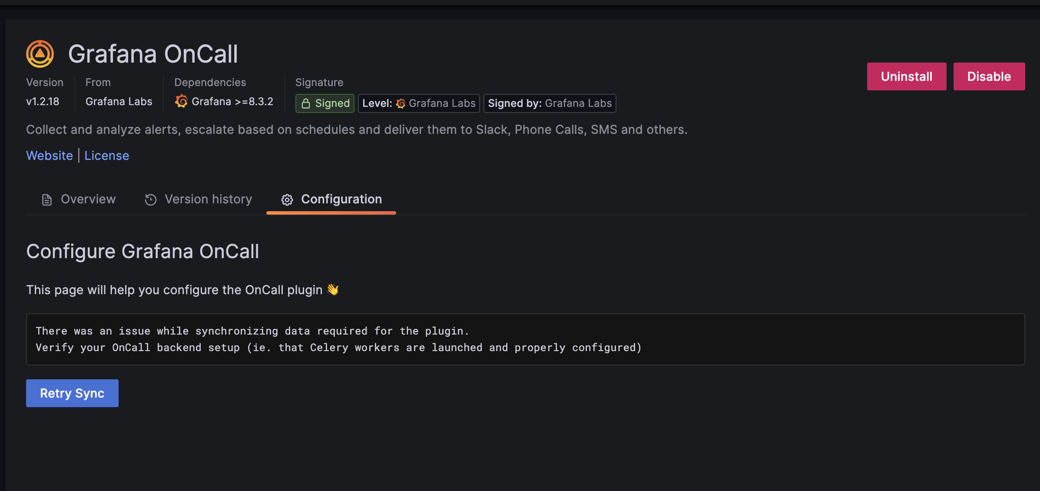
Task: Click the waving hand emoji in the intro text
Action: [334, 289]
